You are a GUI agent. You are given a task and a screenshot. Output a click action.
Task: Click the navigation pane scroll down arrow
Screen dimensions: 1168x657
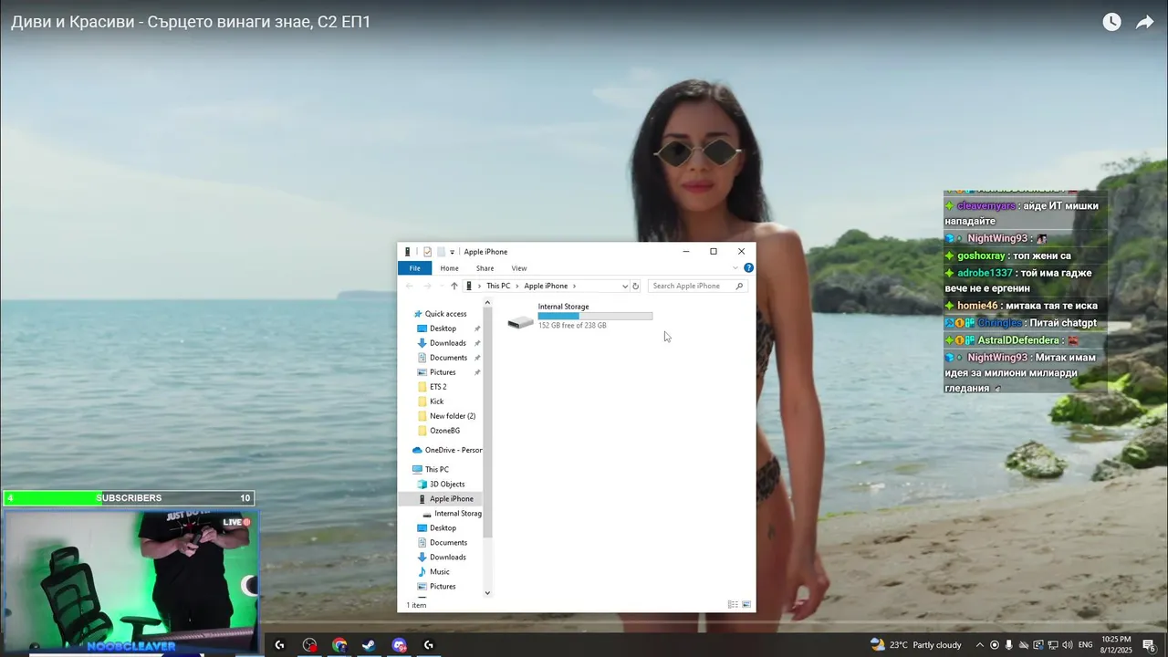[x=487, y=592]
